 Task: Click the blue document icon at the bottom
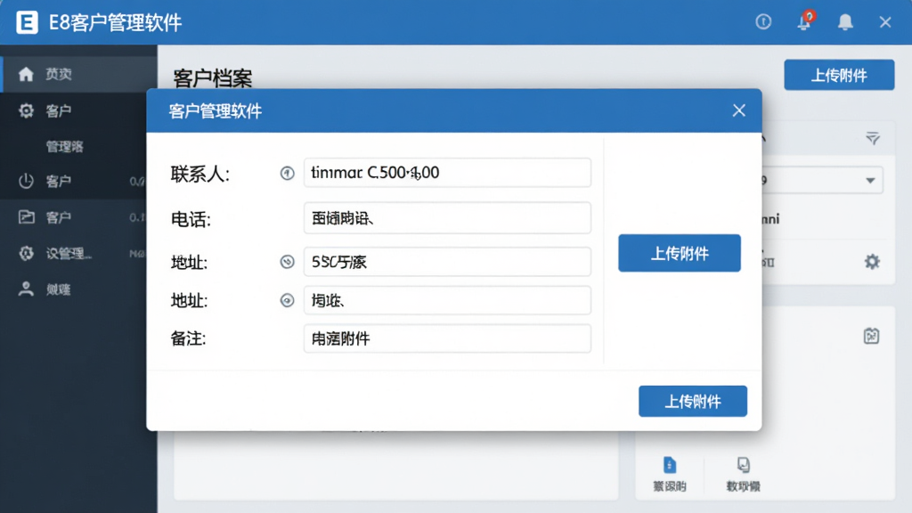click(670, 465)
